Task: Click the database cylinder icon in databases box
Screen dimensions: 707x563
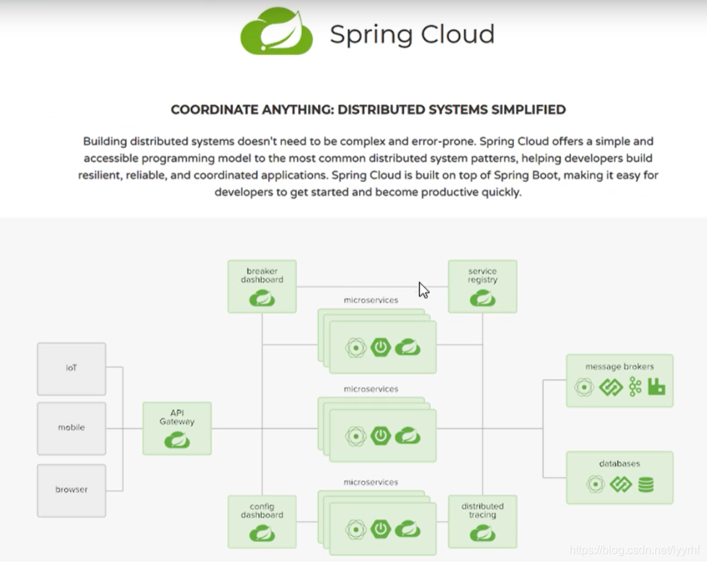Action: 646,485
